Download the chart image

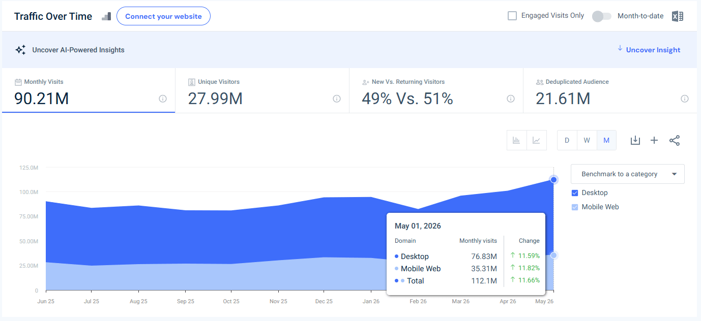(x=635, y=140)
